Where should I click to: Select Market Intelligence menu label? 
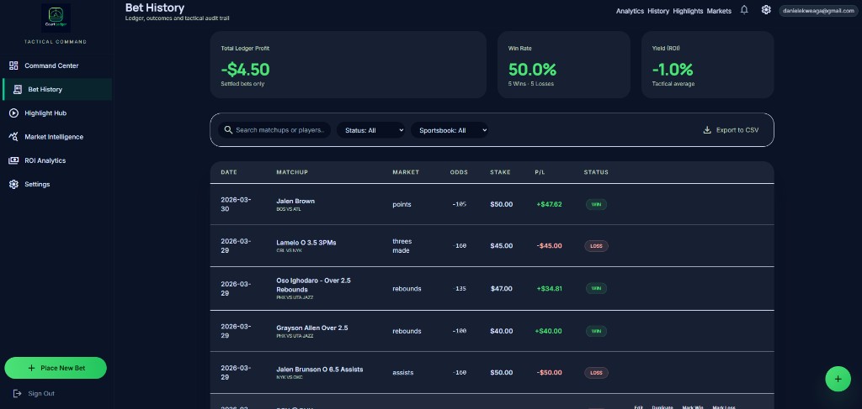[x=54, y=137]
